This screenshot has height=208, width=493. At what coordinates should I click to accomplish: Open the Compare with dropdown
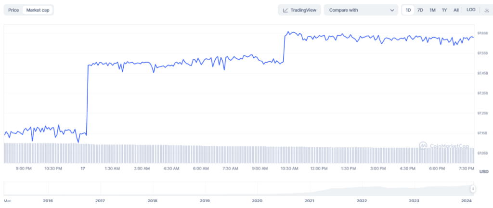(x=361, y=10)
